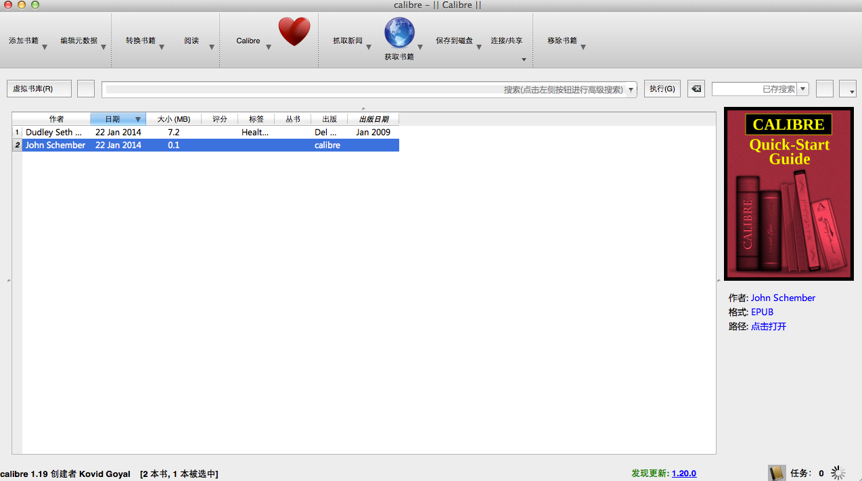This screenshot has width=862, height=481.
Task: Expand the 移除书籍 dropdown arrow
Action: (x=583, y=47)
